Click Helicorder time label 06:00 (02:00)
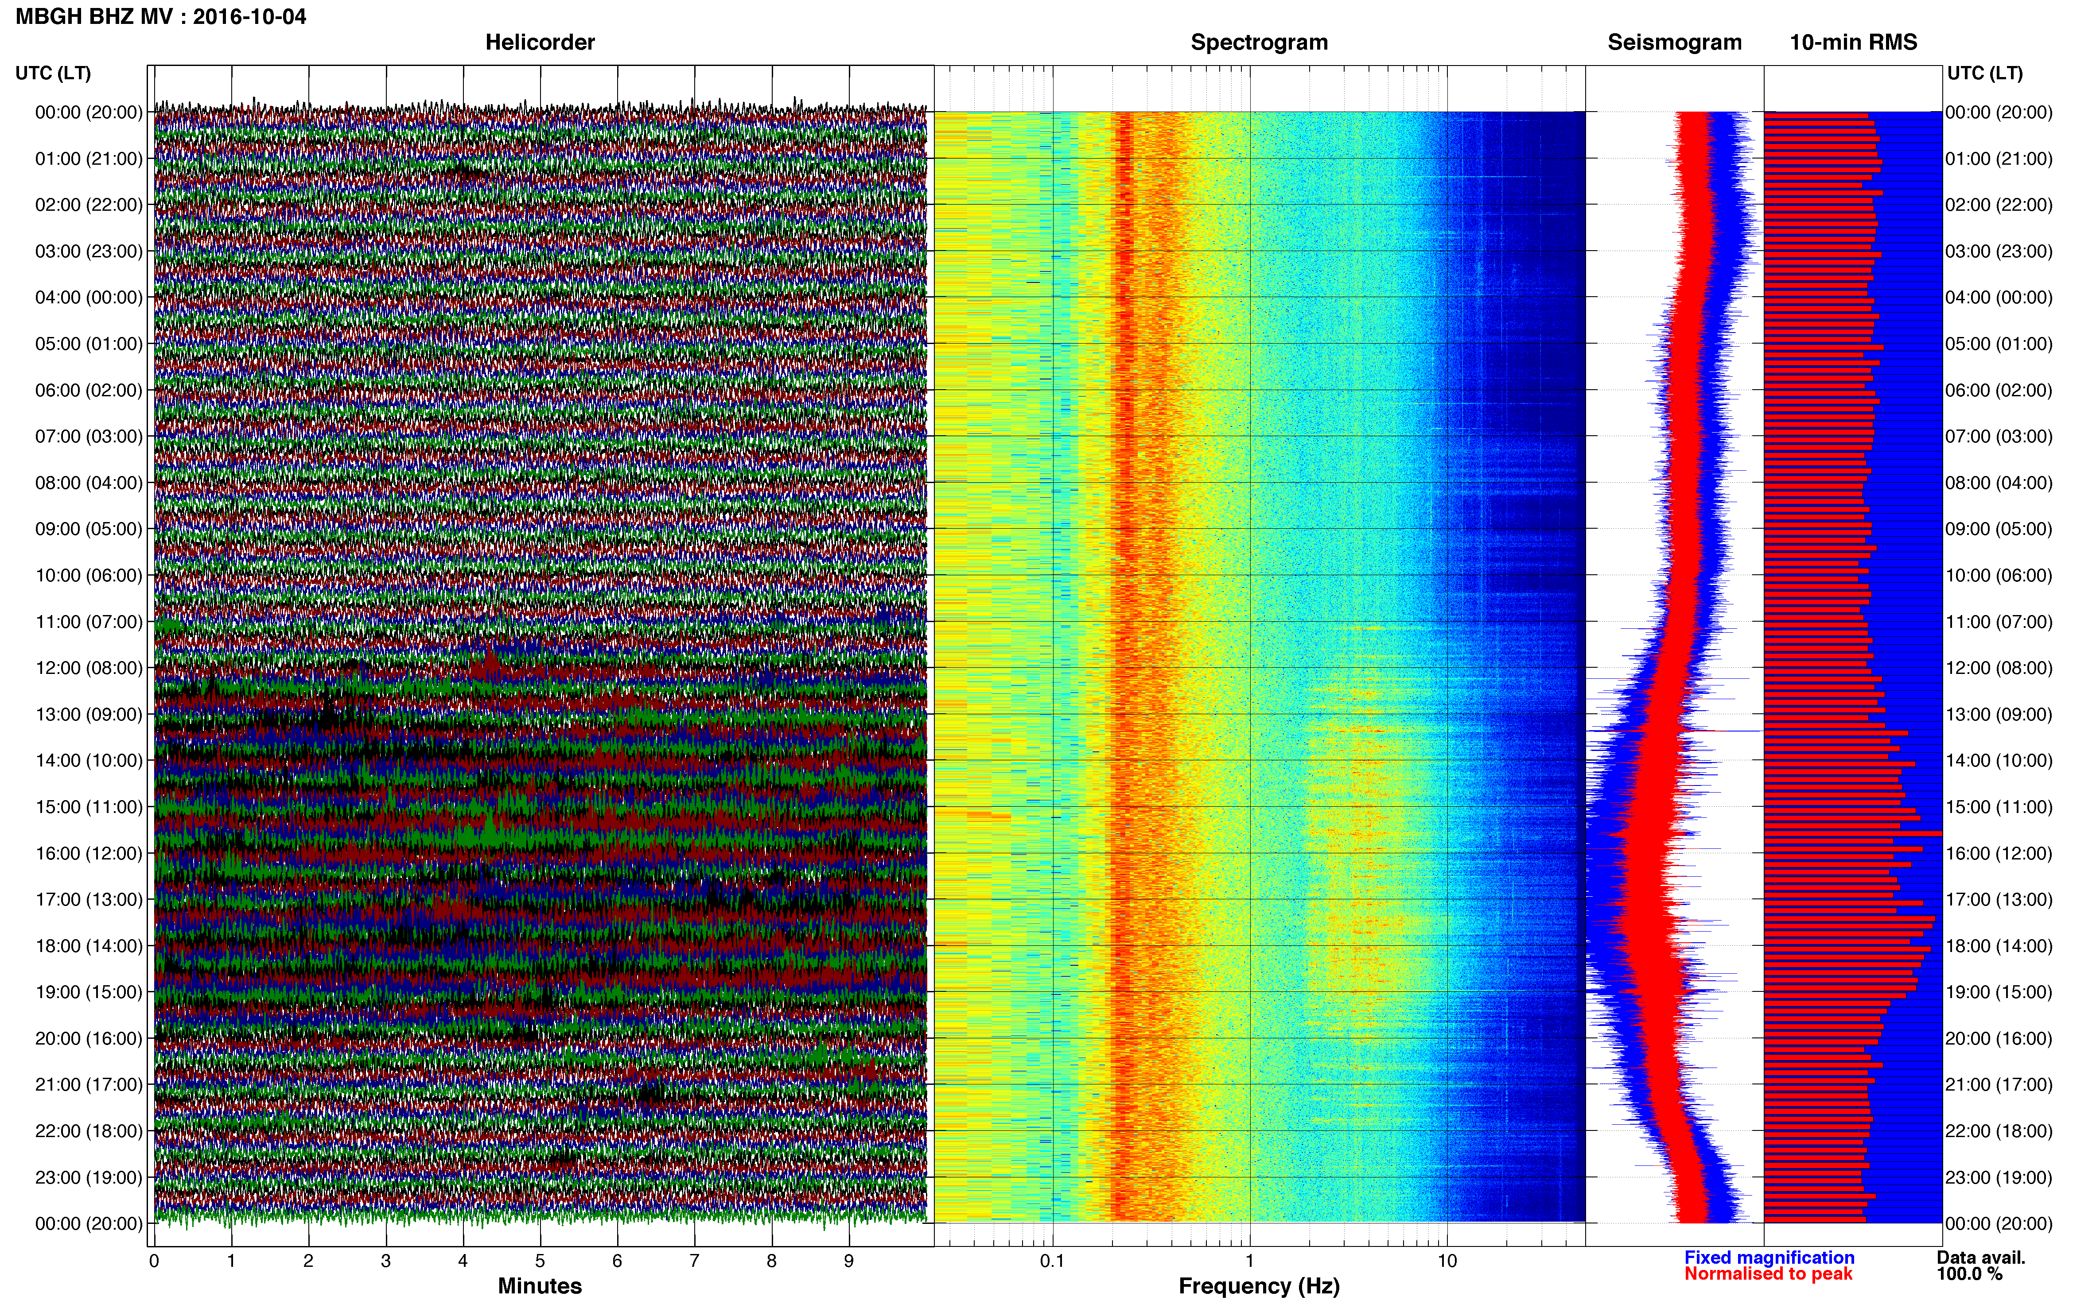 tap(89, 391)
